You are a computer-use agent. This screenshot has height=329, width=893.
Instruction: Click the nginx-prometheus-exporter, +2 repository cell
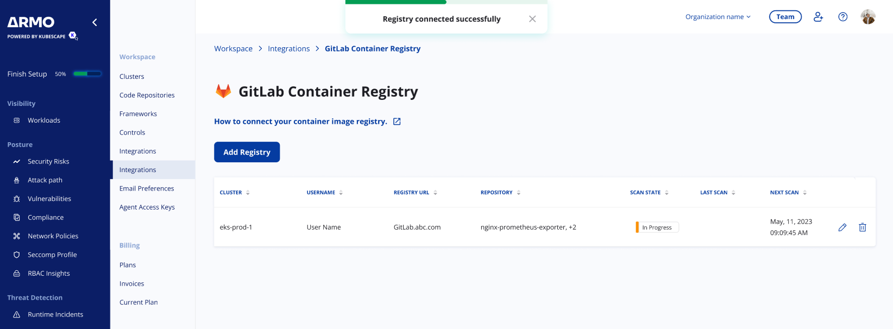click(529, 227)
